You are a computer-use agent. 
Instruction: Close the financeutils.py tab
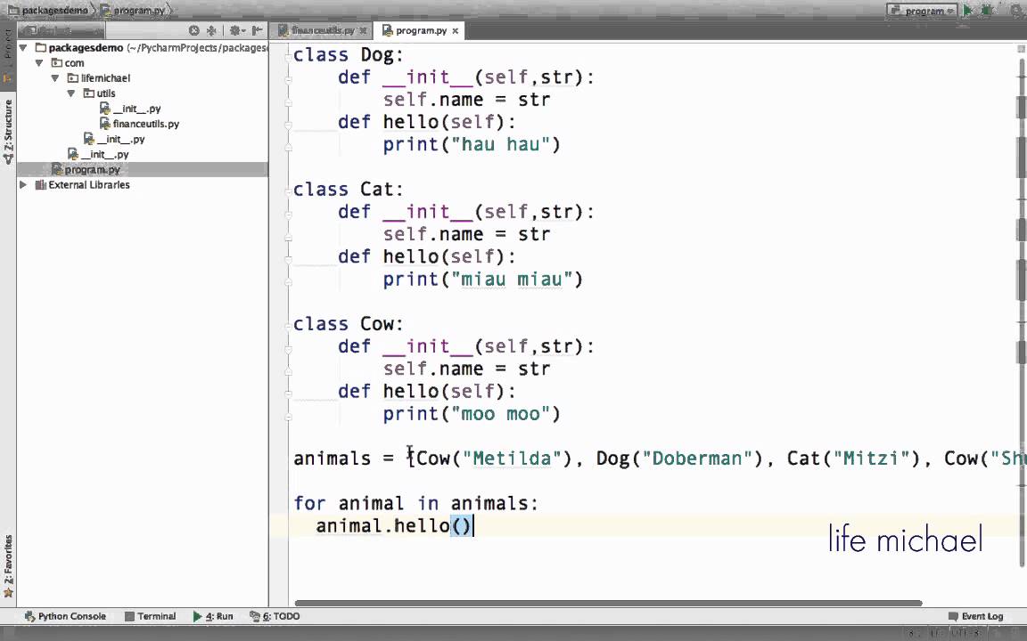pyautogui.click(x=363, y=31)
